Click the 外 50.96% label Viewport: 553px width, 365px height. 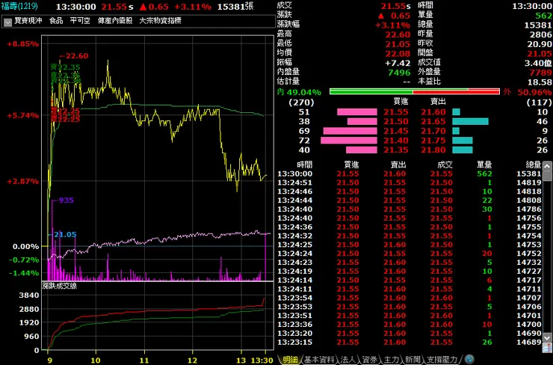pos(528,92)
